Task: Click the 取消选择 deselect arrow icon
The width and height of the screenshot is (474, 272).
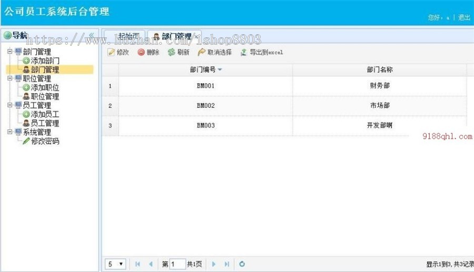Action: tap(201, 52)
